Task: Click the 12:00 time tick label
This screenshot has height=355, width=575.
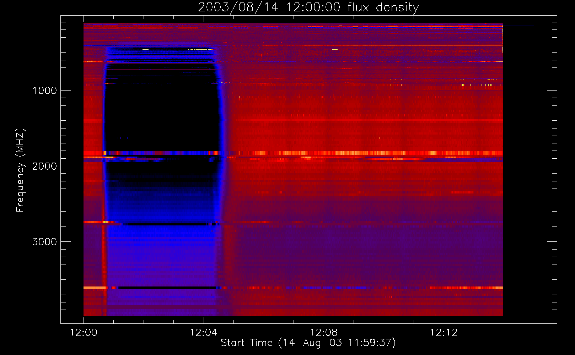Action: 84,333
